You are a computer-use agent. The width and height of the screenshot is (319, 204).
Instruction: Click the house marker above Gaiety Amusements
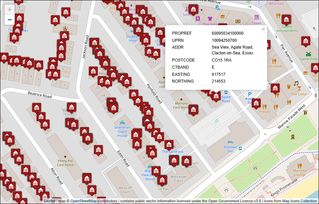pos(287,19)
